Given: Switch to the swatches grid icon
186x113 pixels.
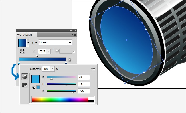Looking at the screenshot, I should pos(25,85).
